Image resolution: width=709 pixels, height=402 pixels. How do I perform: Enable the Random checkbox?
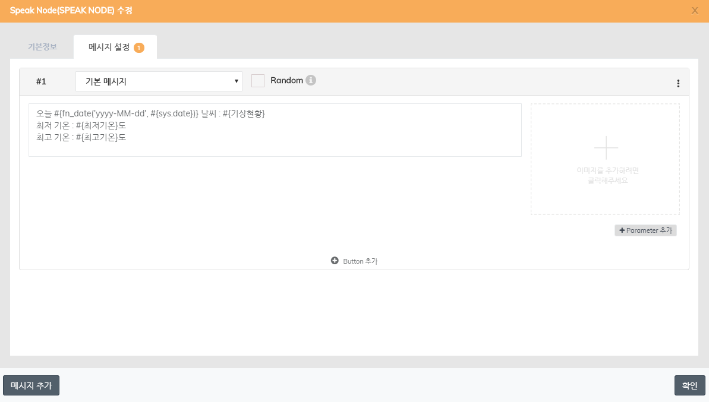coord(258,80)
